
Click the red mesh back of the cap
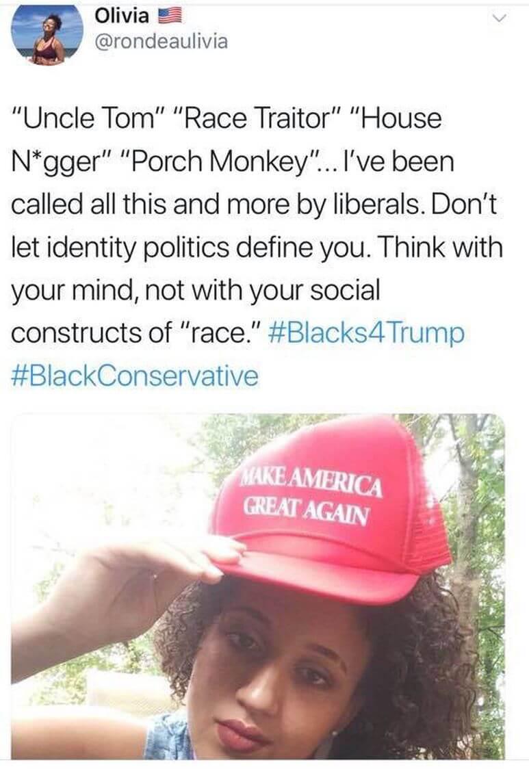[x=426, y=530]
